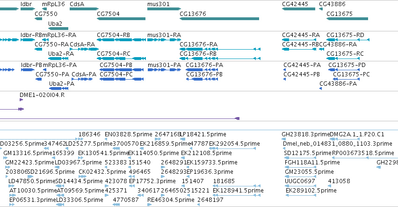The width and height of the screenshot is (398, 207).
Task: Click the Uba2-RA transcript label
Action: click(61, 54)
